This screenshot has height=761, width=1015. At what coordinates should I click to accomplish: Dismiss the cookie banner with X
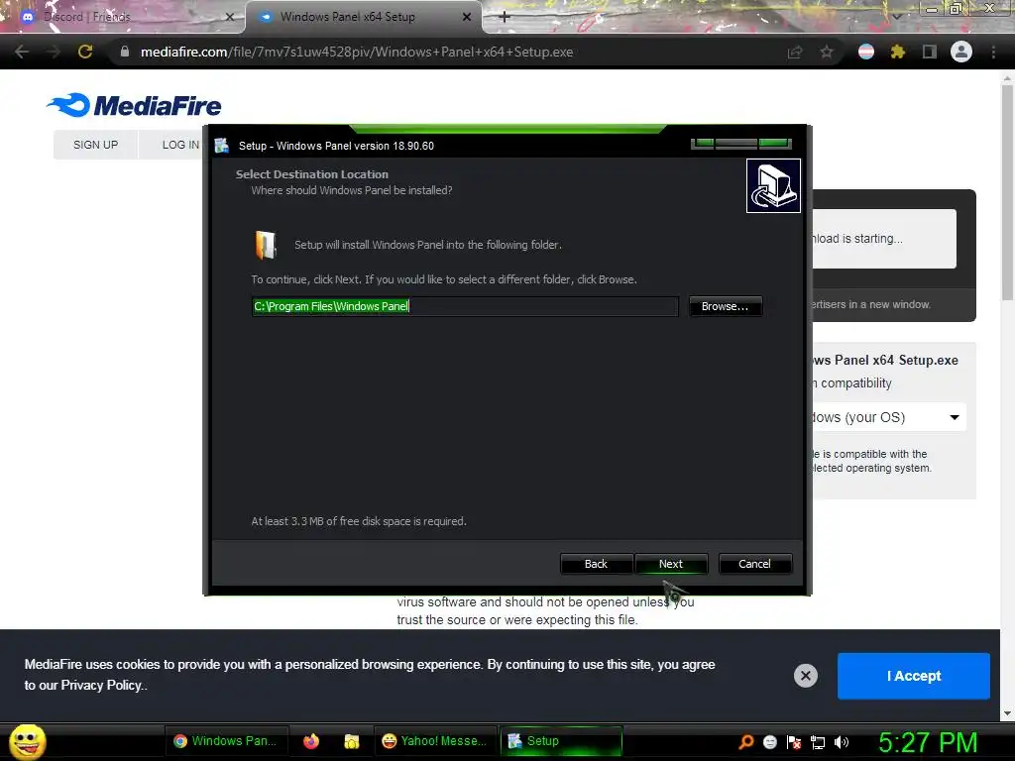[x=805, y=676]
